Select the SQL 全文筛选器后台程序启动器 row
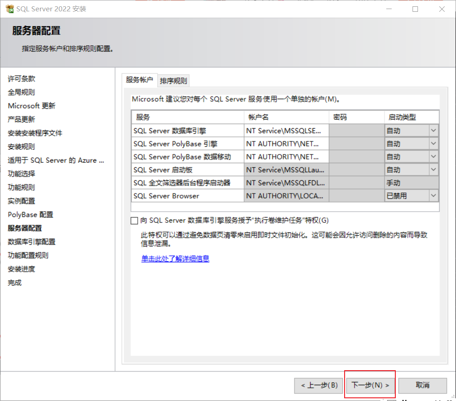 [x=187, y=183]
